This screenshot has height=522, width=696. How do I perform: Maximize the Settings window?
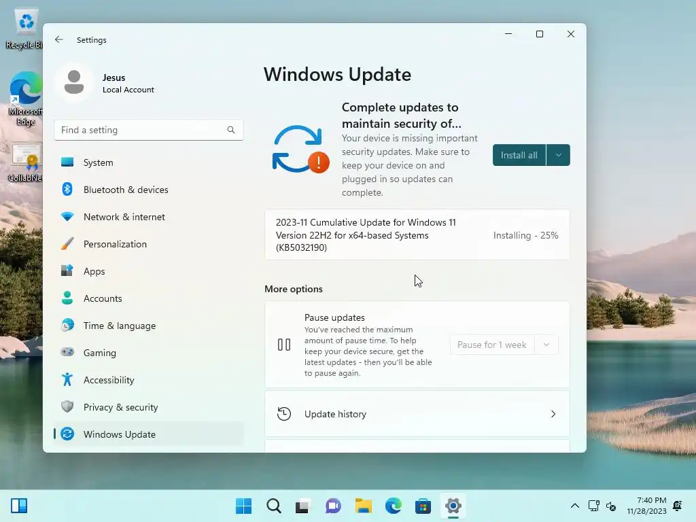[539, 34]
